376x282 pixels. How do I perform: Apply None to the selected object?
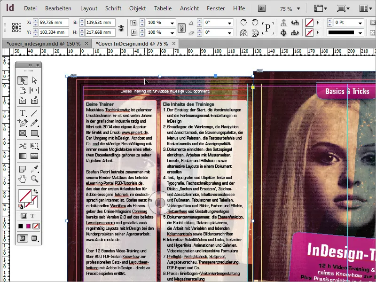click(x=36, y=226)
